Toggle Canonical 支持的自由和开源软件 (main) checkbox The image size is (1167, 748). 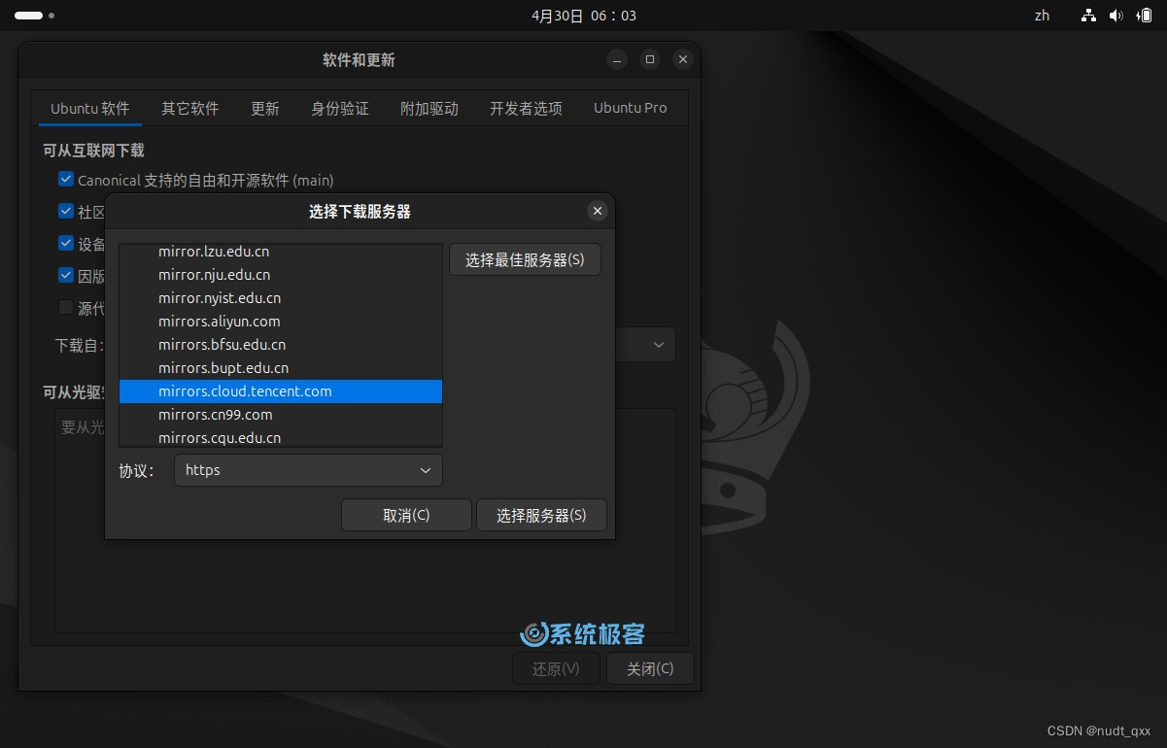click(x=66, y=179)
